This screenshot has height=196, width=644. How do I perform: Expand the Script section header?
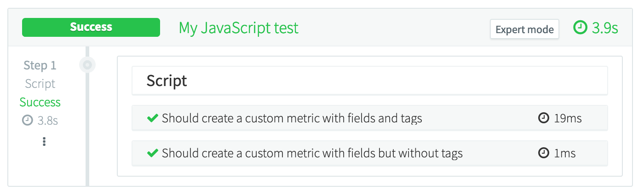click(x=369, y=81)
